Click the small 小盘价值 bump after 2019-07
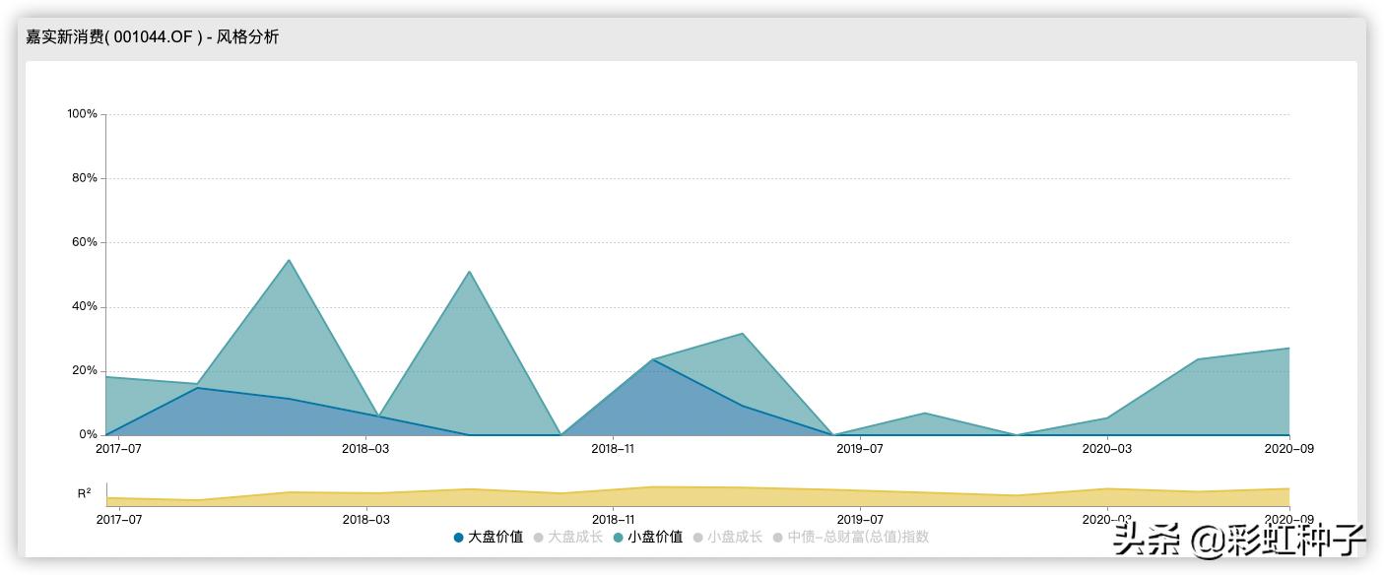Viewport: 1384px width, 575px height. coord(925,413)
